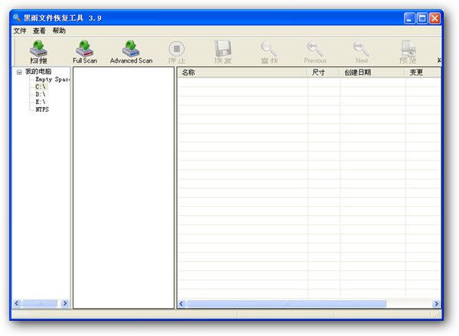Select the D:\ drive
The width and height of the screenshot is (459, 336).
click(41, 95)
